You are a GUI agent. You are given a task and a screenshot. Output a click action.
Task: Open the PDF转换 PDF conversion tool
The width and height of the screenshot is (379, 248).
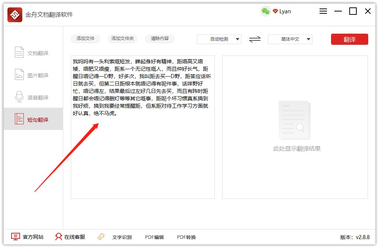point(186,237)
